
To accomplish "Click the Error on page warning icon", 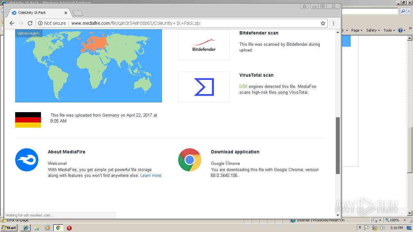I will click(x=3, y=220).
